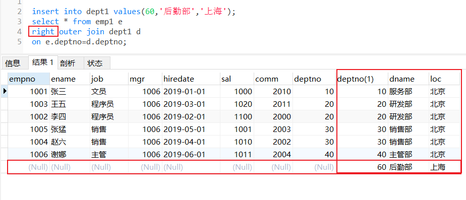Click the deptno(1) column header
The image size is (466, 200).
coord(362,79)
